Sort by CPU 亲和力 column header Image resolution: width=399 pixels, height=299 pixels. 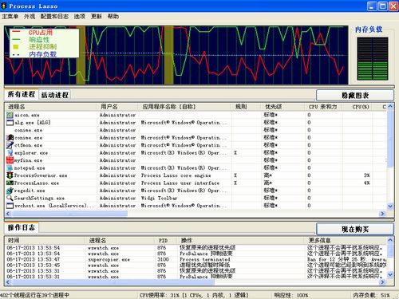point(323,107)
